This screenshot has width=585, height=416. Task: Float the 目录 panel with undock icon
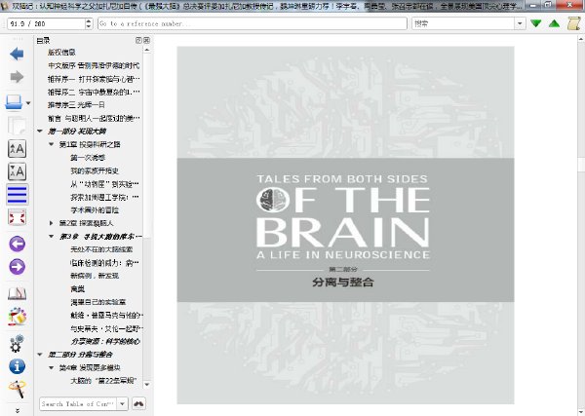click(x=138, y=40)
